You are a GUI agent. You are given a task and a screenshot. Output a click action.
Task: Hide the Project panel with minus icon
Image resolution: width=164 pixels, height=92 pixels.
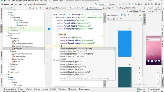click(x=43, y=8)
